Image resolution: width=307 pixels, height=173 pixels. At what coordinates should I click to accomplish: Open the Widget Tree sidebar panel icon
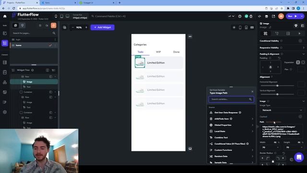click(x=5, y=43)
